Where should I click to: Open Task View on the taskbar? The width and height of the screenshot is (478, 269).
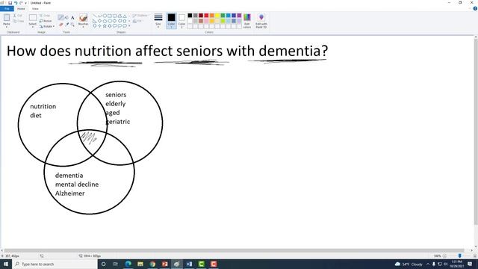point(116,264)
